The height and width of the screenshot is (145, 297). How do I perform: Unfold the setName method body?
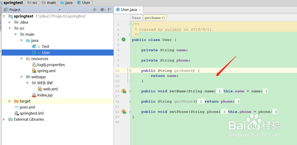(130, 91)
